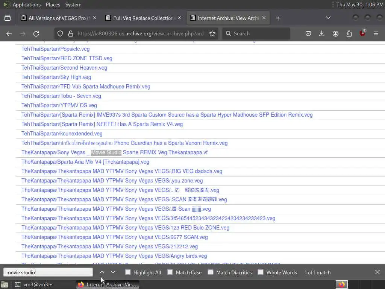
Task: Open the Scan jjjjjjj.veg link
Action: (x=116, y=209)
